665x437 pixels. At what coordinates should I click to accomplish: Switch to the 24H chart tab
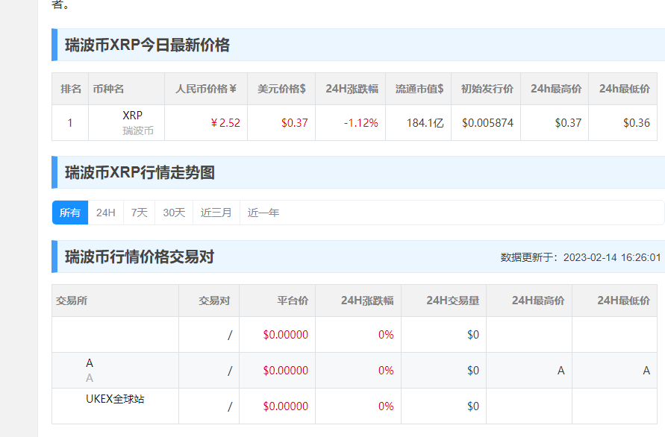(x=104, y=213)
